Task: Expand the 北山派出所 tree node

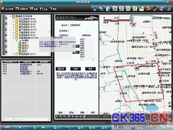Action: [13, 19]
